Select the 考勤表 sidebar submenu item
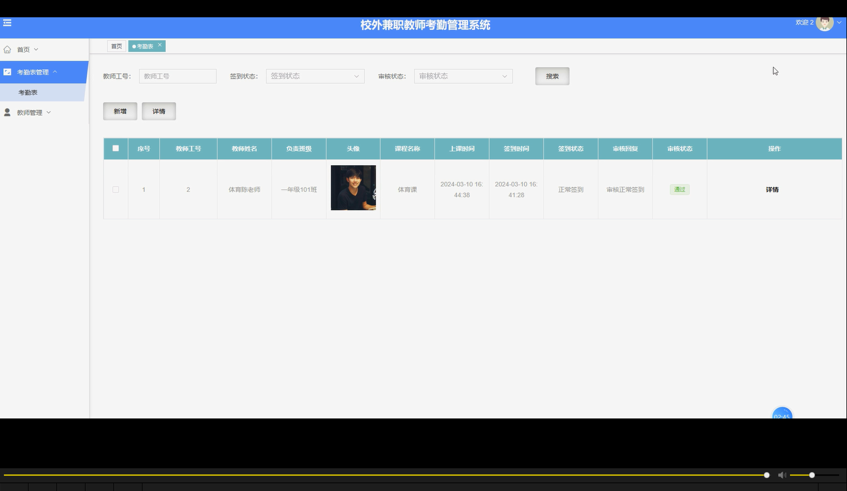This screenshot has height=491, width=847. (43, 93)
